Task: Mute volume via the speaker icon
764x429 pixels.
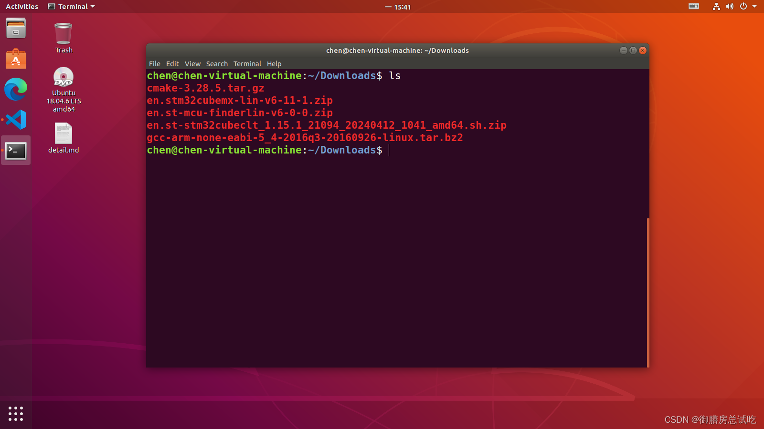Action: point(730,7)
